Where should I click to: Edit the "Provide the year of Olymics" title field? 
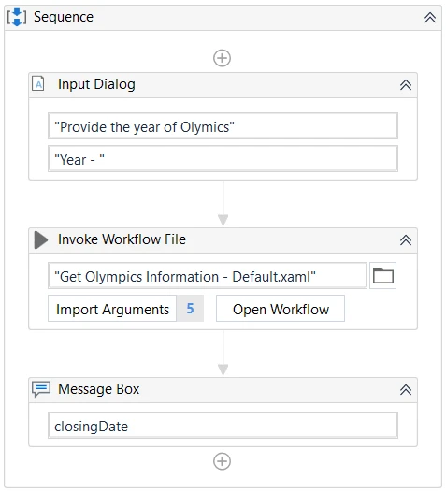click(x=223, y=126)
